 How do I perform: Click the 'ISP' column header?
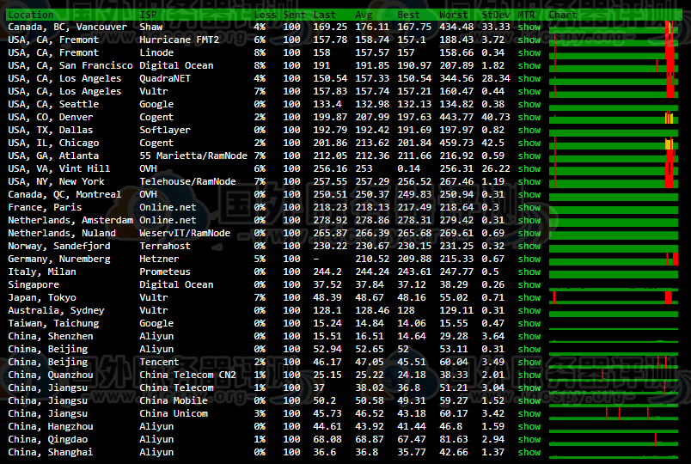coord(148,15)
